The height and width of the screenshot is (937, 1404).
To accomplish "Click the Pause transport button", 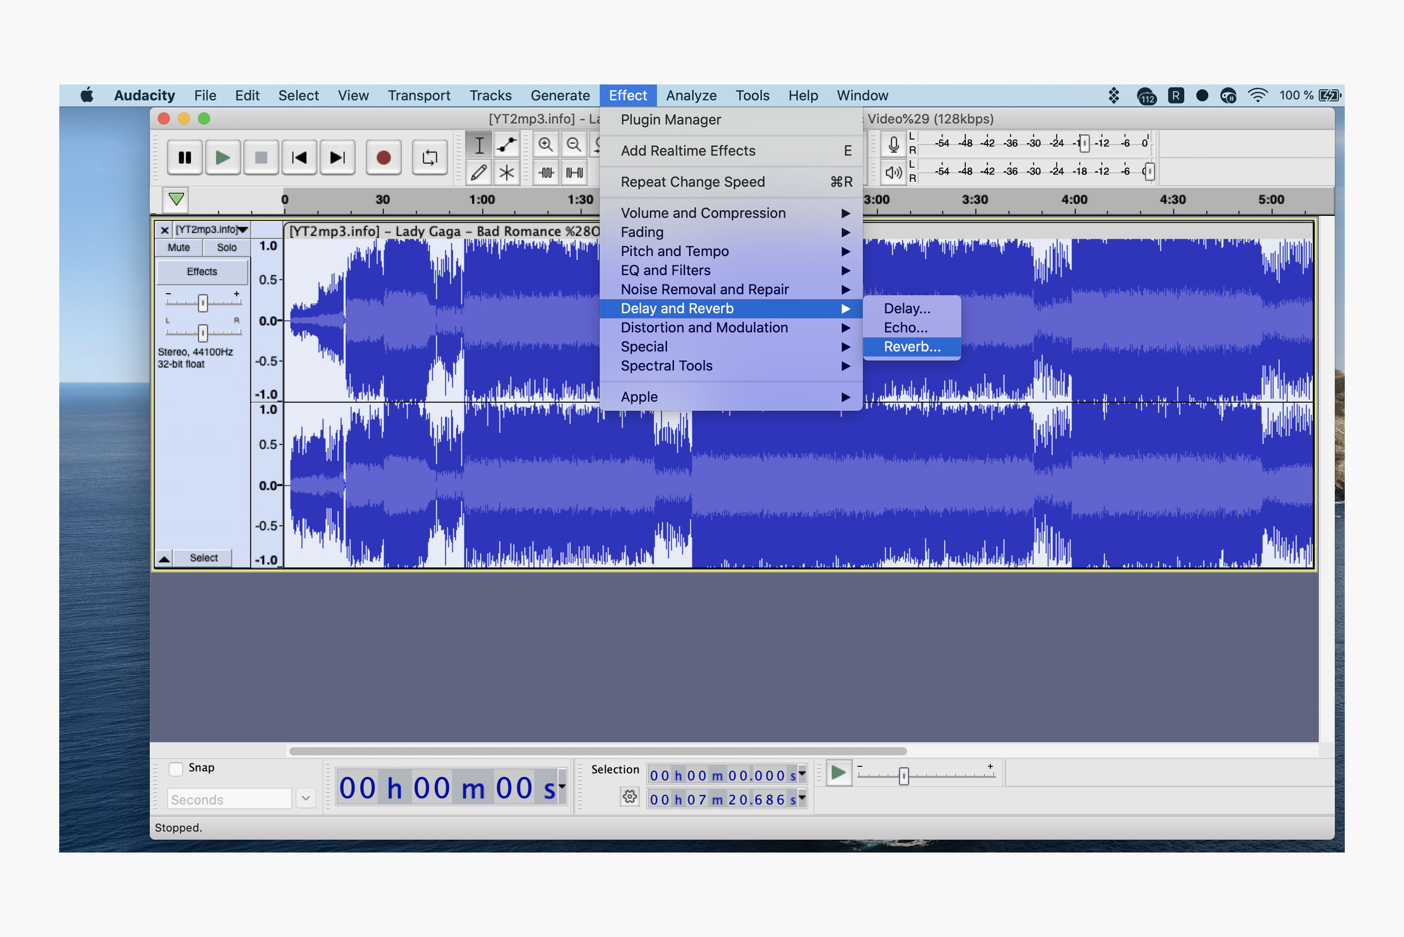I will click(184, 158).
